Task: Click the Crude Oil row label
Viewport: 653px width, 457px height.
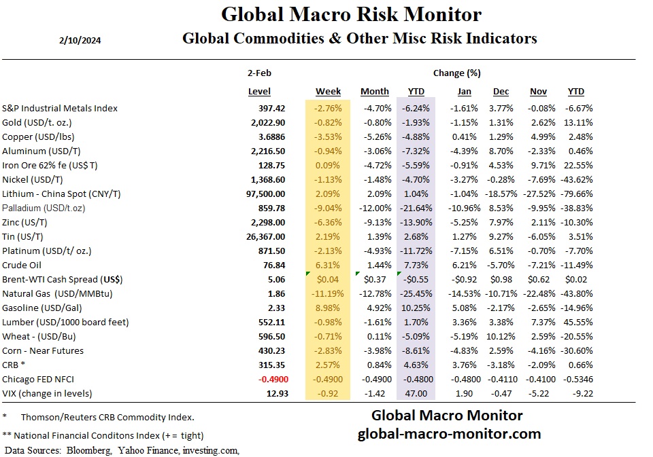Action: click(21, 265)
